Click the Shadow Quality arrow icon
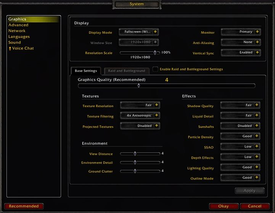This screenshot has width=275, height=213. click(x=257, y=105)
